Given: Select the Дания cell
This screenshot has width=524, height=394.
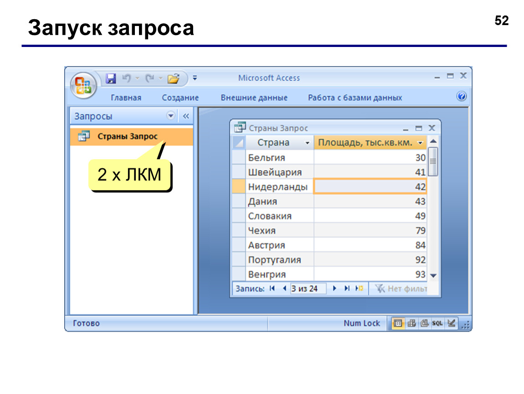Looking at the screenshot, I should tap(280, 202).
